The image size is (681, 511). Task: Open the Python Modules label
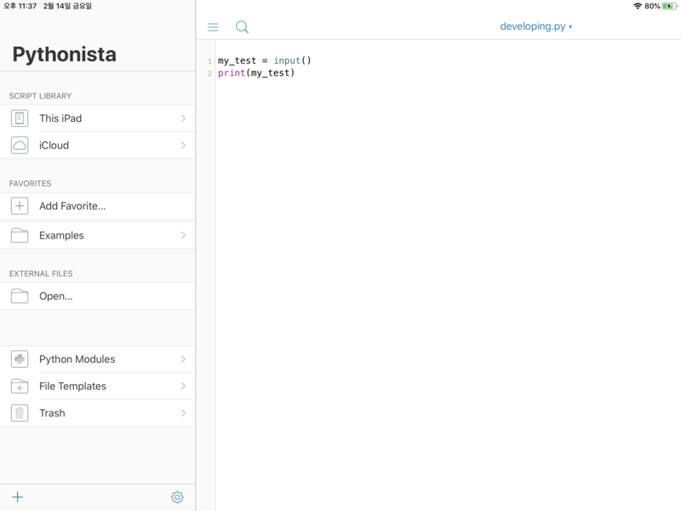77,359
